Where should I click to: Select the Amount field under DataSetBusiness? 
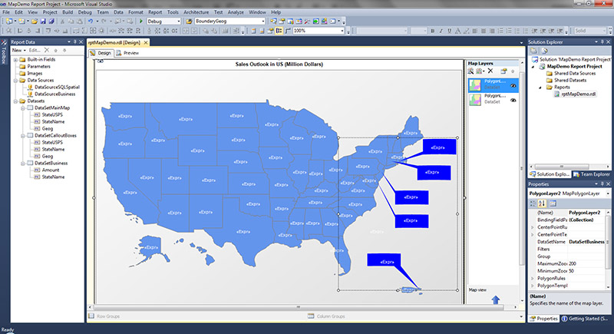[51, 170]
